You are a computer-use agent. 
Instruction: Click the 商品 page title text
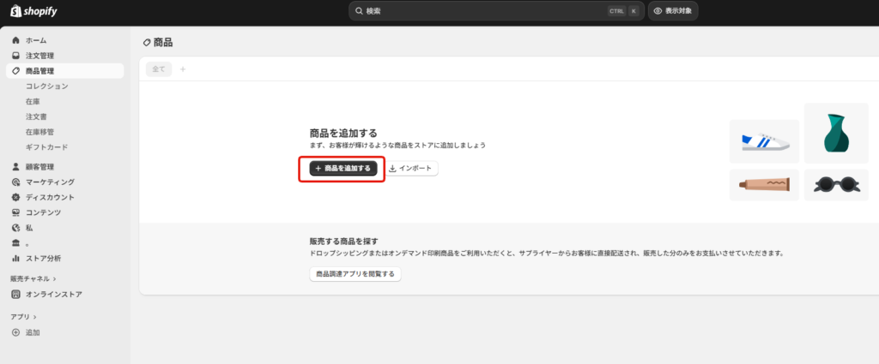[163, 43]
